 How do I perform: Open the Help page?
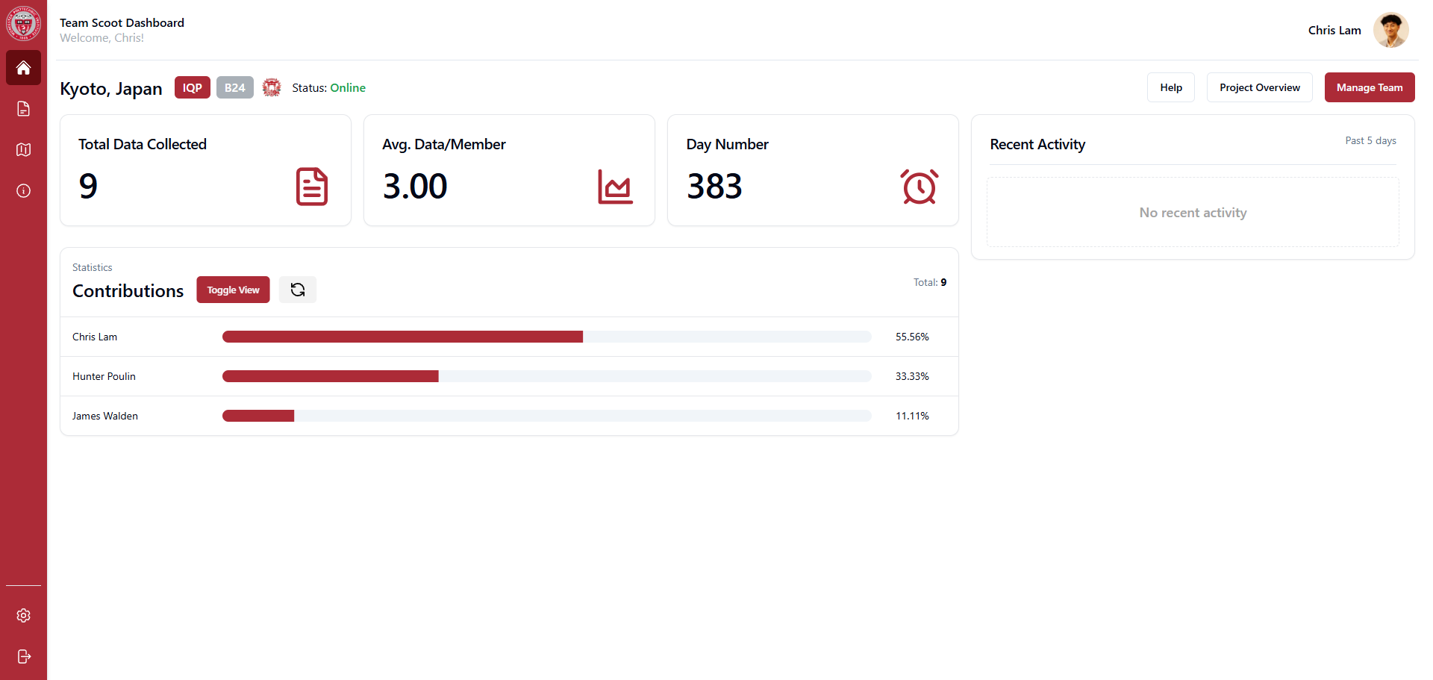point(1170,87)
